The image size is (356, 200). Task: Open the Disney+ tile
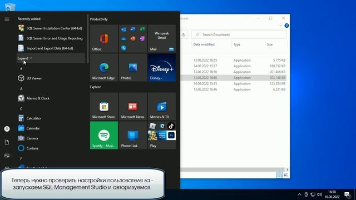pyautogui.click(x=162, y=68)
